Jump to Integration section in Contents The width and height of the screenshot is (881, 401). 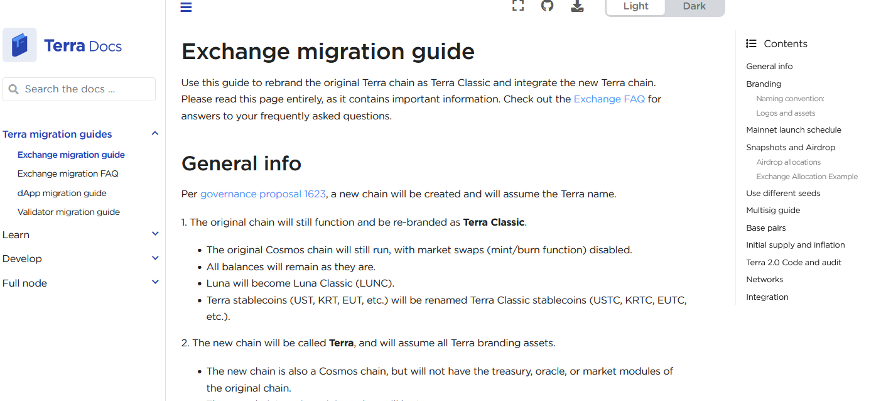pos(767,297)
